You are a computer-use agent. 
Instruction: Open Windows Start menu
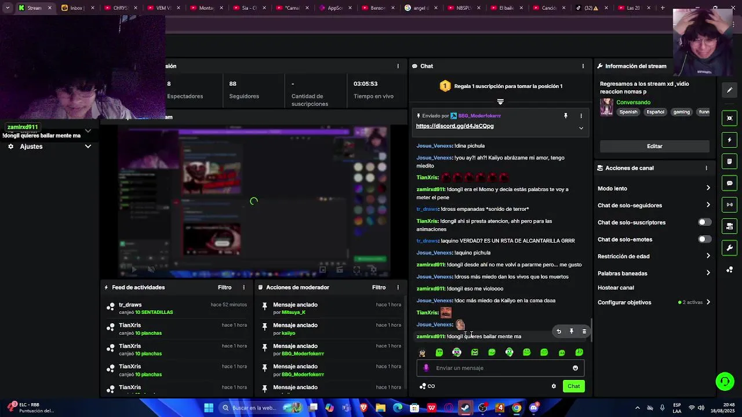point(209,408)
